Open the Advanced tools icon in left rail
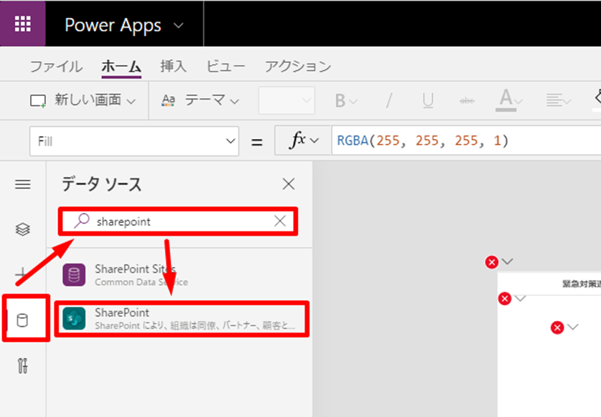The width and height of the screenshot is (601, 417). point(22,365)
